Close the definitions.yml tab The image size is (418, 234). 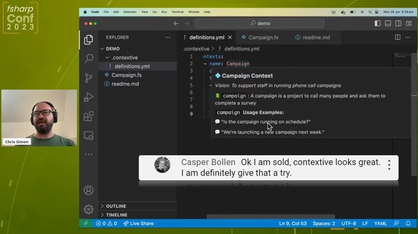(x=230, y=38)
